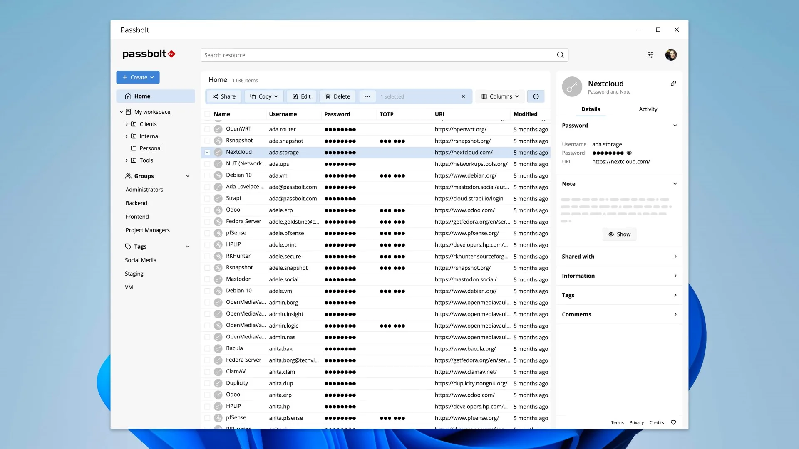This screenshot has width=799, height=449.
Task: Click the Nextcloud resource key icon in sidebar
Action: point(572,87)
